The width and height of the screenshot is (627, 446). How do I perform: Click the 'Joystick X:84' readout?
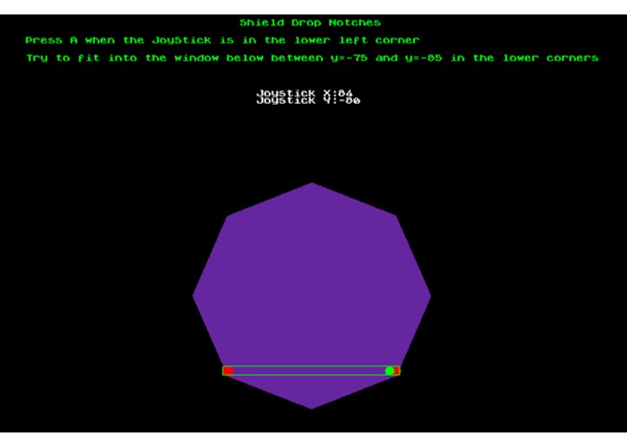(x=304, y=93)
